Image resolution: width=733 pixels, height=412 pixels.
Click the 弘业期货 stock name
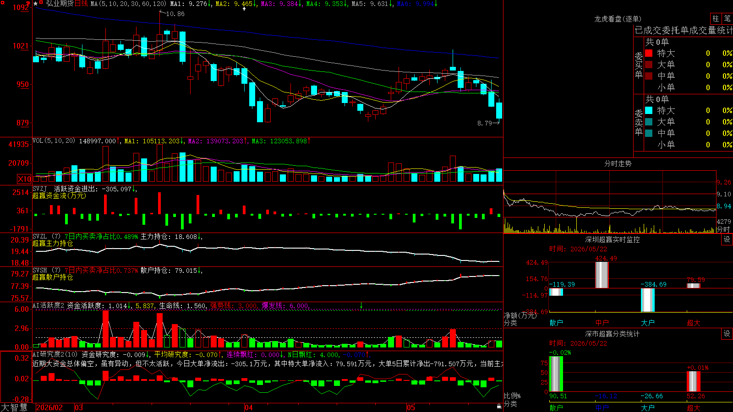coord(60,4)
